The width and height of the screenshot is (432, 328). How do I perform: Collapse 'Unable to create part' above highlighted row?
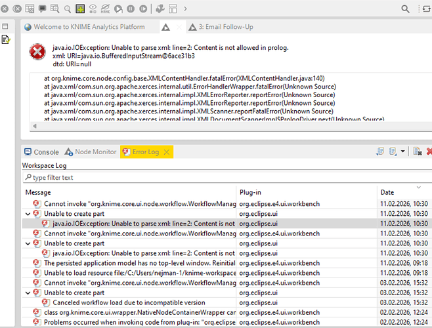(x=27, y=213)
